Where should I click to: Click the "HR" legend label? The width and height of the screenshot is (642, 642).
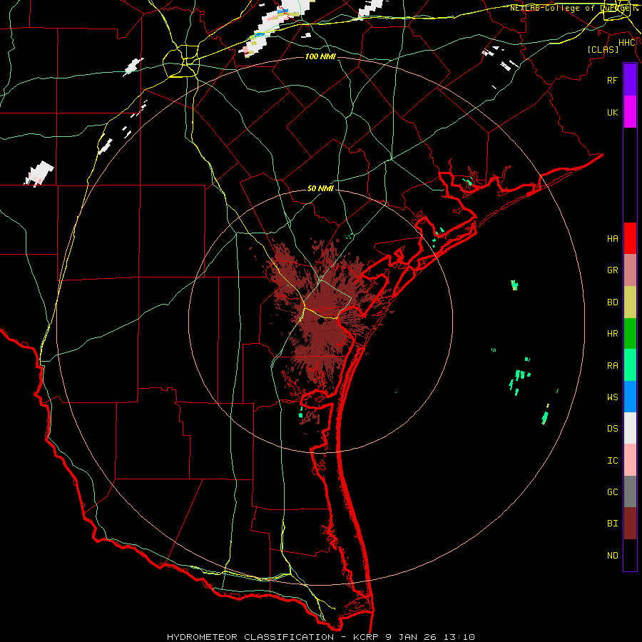click(612, 334)
